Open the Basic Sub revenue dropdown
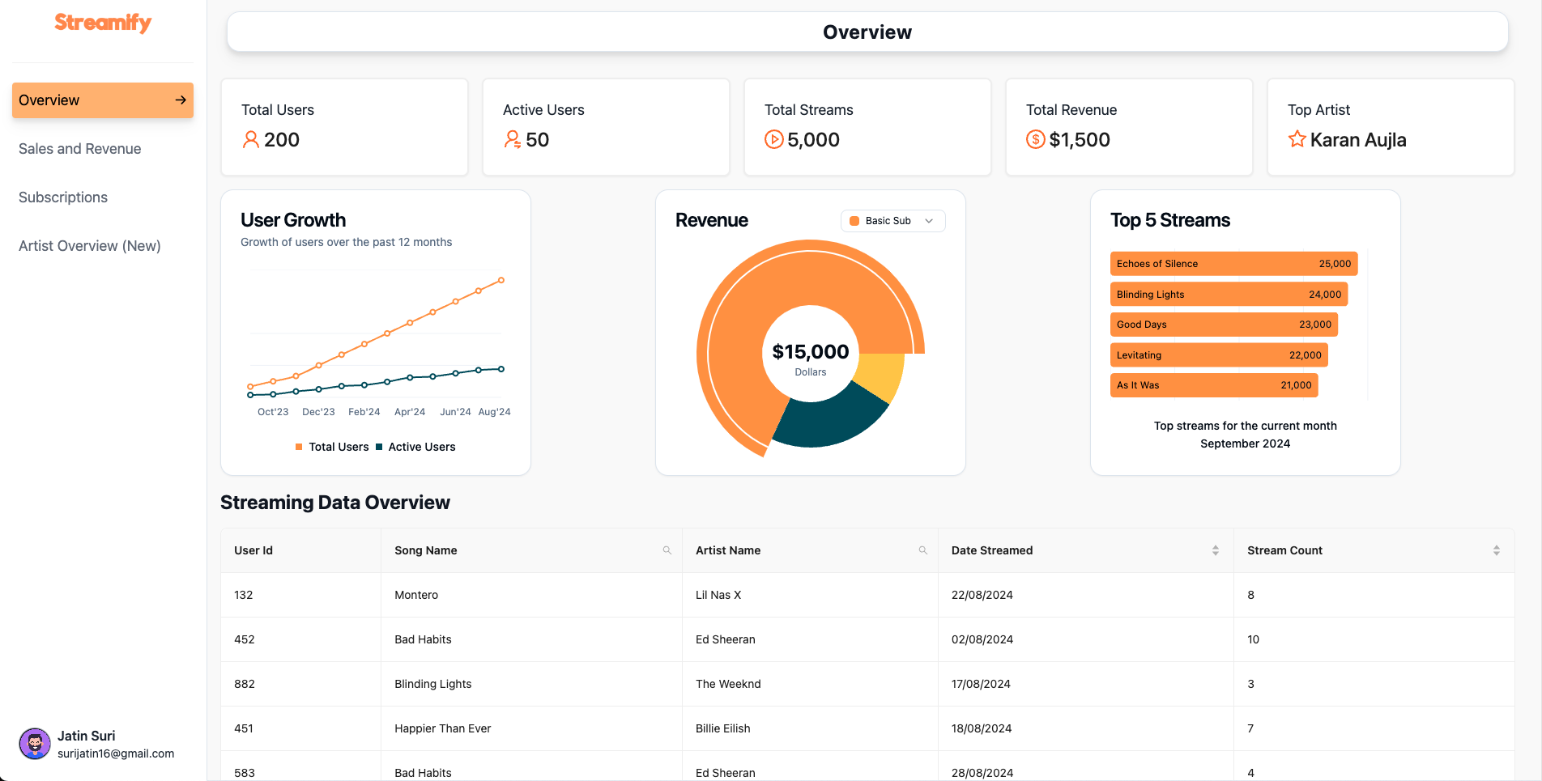 (892, 221)
